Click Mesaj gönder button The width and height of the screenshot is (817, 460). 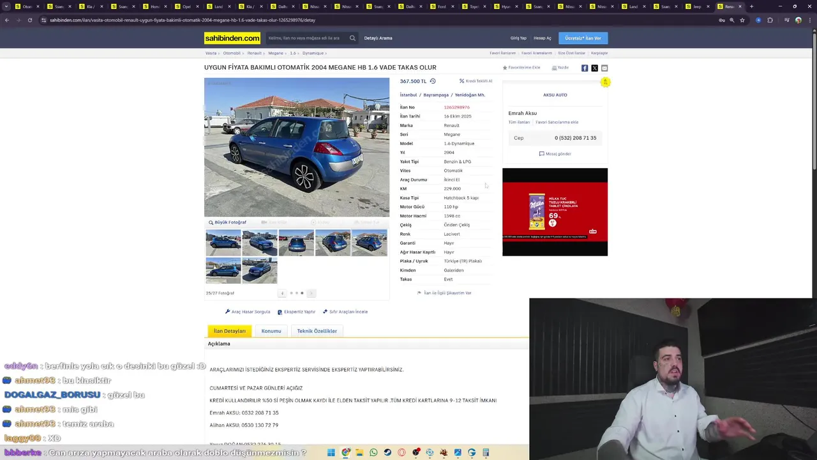click(555, 154)
